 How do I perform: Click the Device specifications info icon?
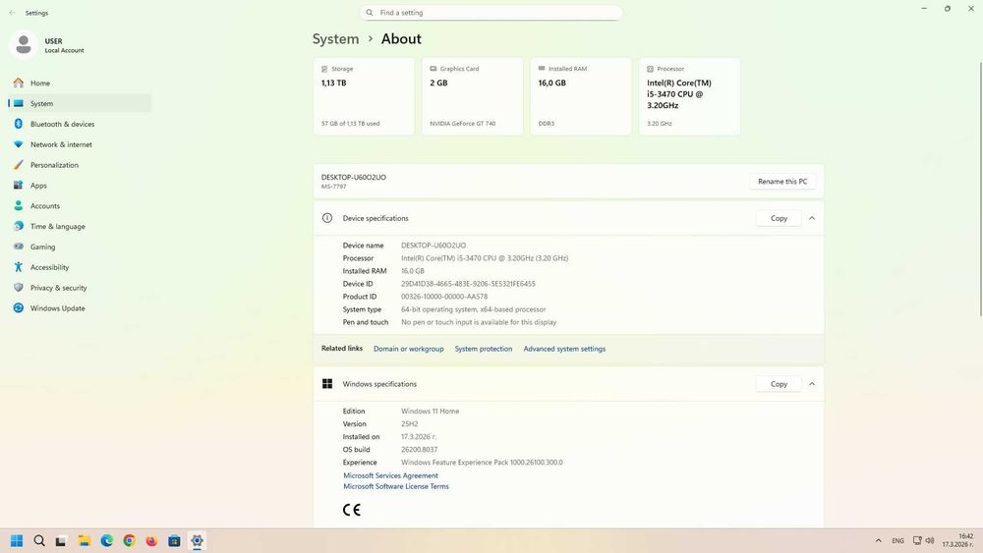pyautogui.click(x=327, y=218)
